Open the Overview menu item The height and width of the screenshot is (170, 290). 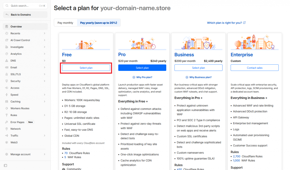25,27
